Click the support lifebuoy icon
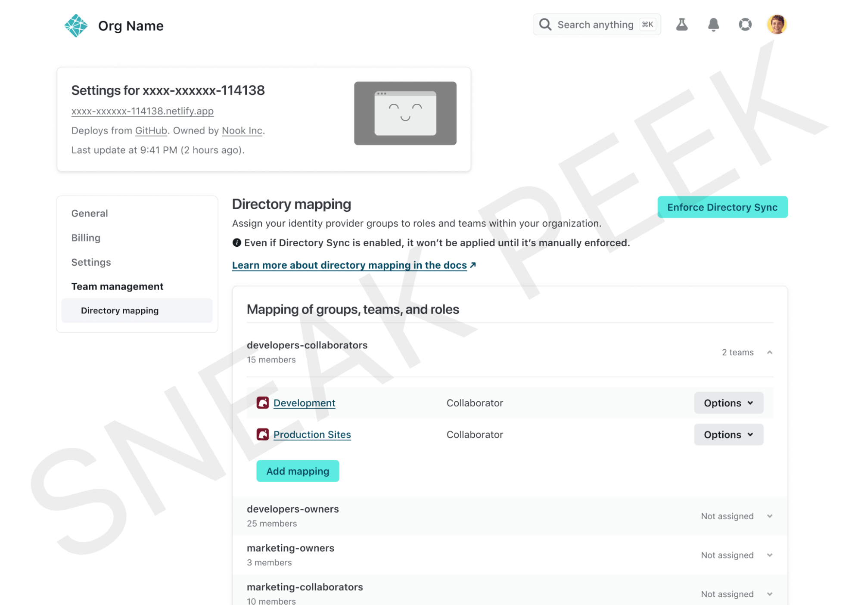This screenshot has height=605, width=861. click(745, 25)
